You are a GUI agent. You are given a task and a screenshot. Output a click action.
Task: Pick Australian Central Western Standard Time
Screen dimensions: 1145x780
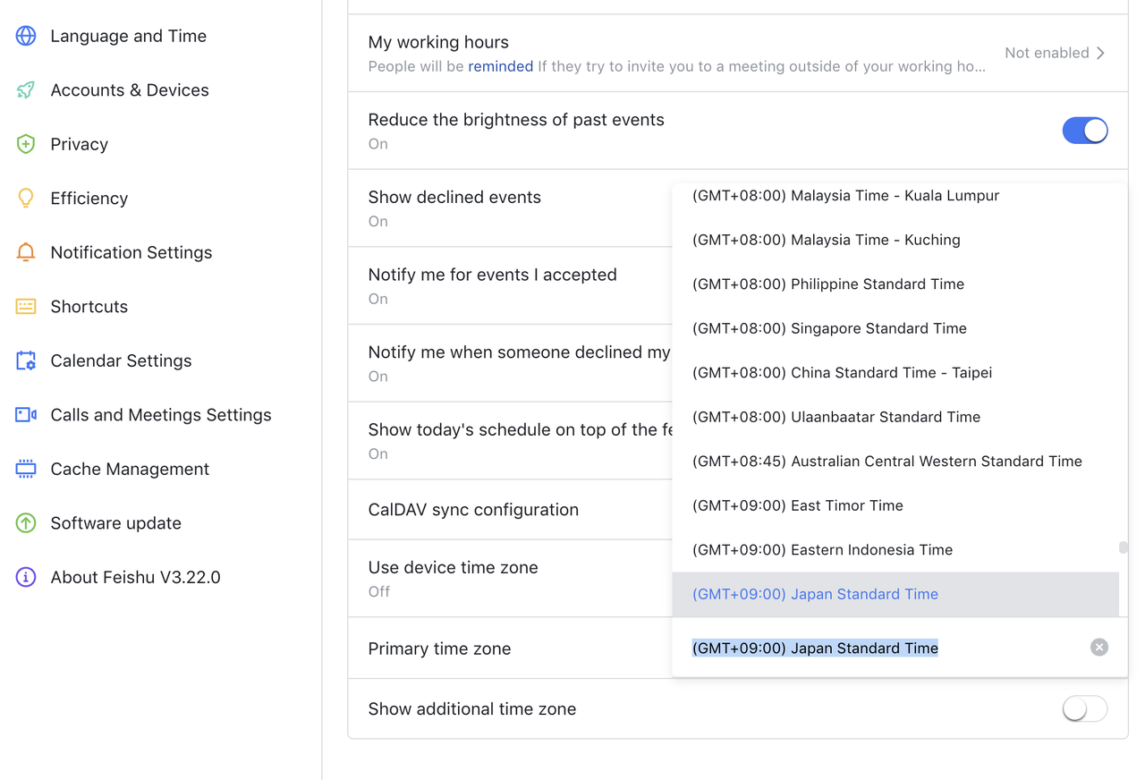coord(895,461)
